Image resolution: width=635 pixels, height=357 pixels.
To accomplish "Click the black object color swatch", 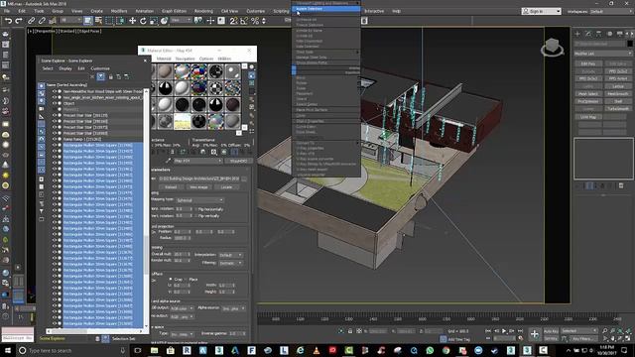I will coord(630,44).
